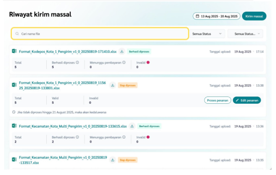Click the calendar icon in date range
Image resolution: width=276 pixels, height=175 pixels.
[198, 17]
